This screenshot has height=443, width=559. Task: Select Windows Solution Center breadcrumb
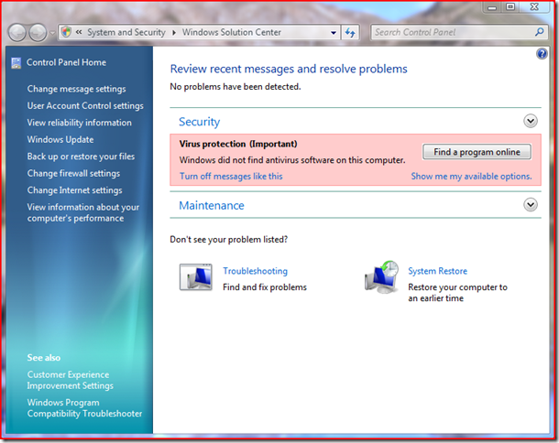tap(232, 32)
